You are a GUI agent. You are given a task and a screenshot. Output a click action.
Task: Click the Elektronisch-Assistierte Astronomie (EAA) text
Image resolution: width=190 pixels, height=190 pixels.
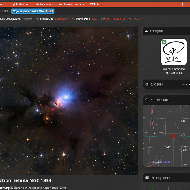(38, 188)
